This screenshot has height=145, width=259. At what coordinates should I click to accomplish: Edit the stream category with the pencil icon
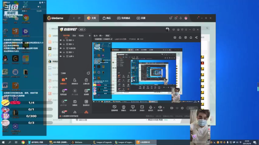(111, 39)
